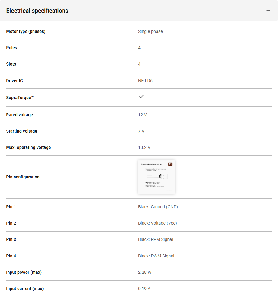The height and width of the screenshot is (307, 278).
Task: Click the Max. operating voltage label
Action: pos(28,147)
